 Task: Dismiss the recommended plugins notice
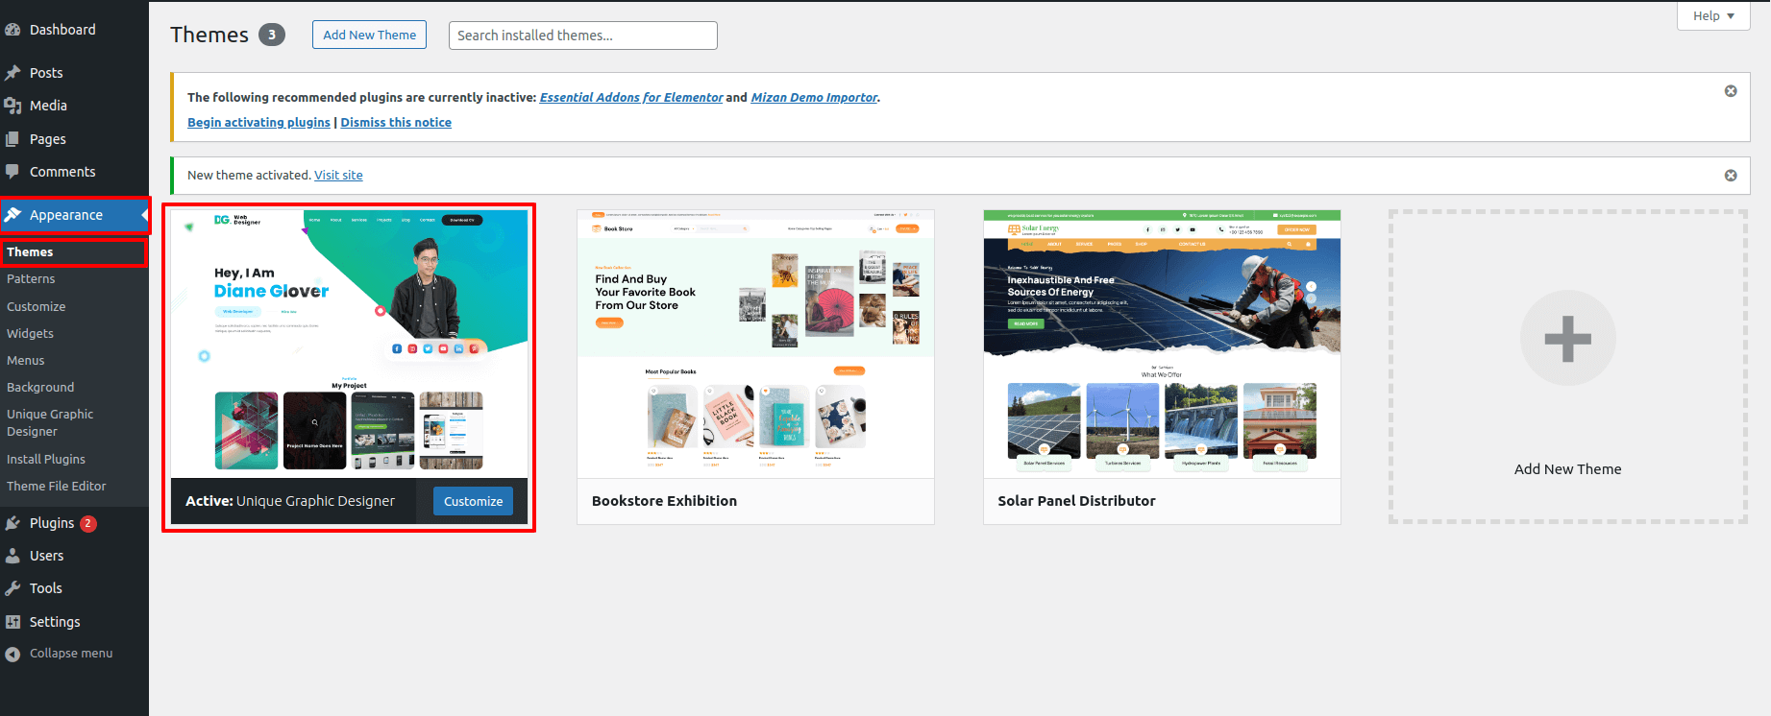1730,91
